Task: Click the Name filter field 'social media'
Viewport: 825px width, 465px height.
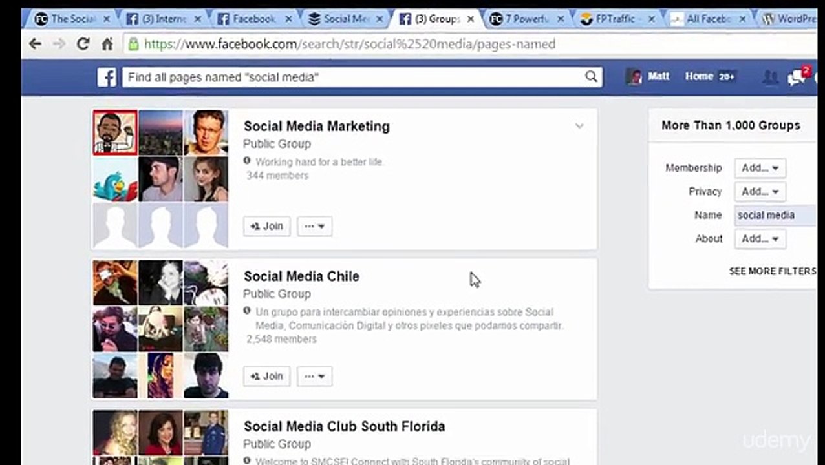Action: (776, 215)
